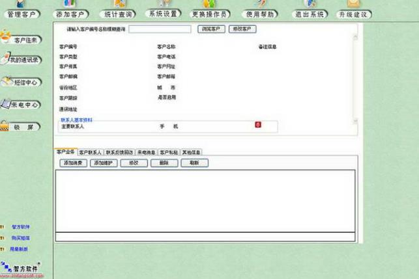Click the red icon beside the 手机 field
The width and height of the screenshot is (419, 279).
[258, 125]
